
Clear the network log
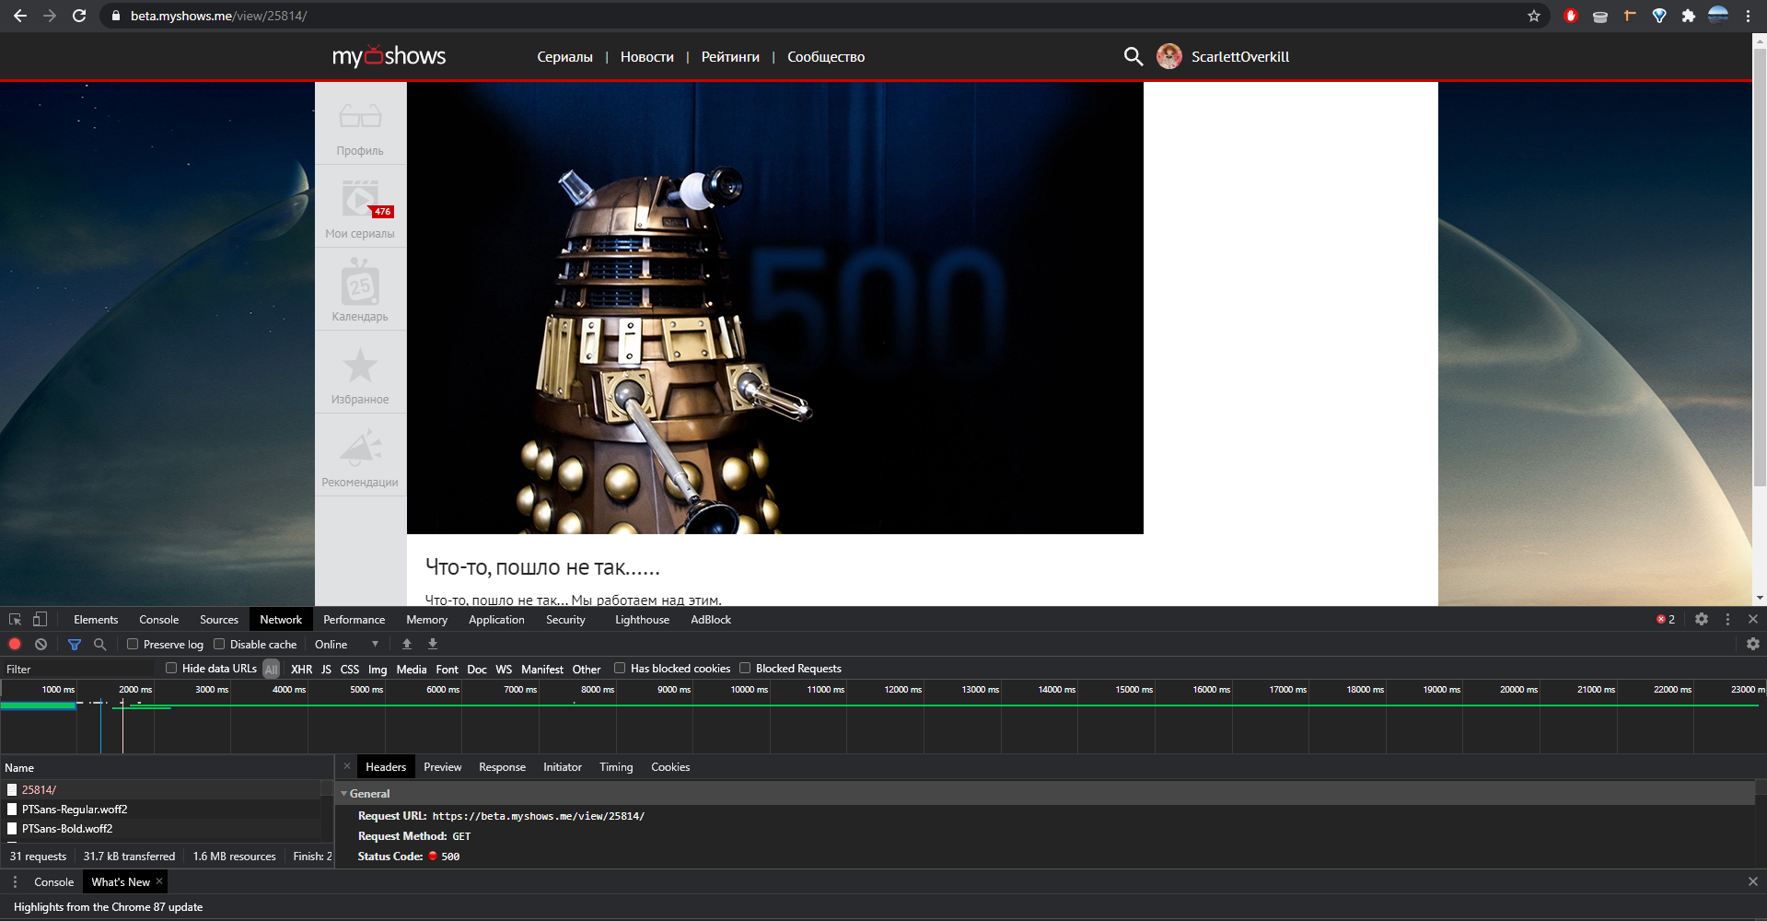tap(41, 644)
